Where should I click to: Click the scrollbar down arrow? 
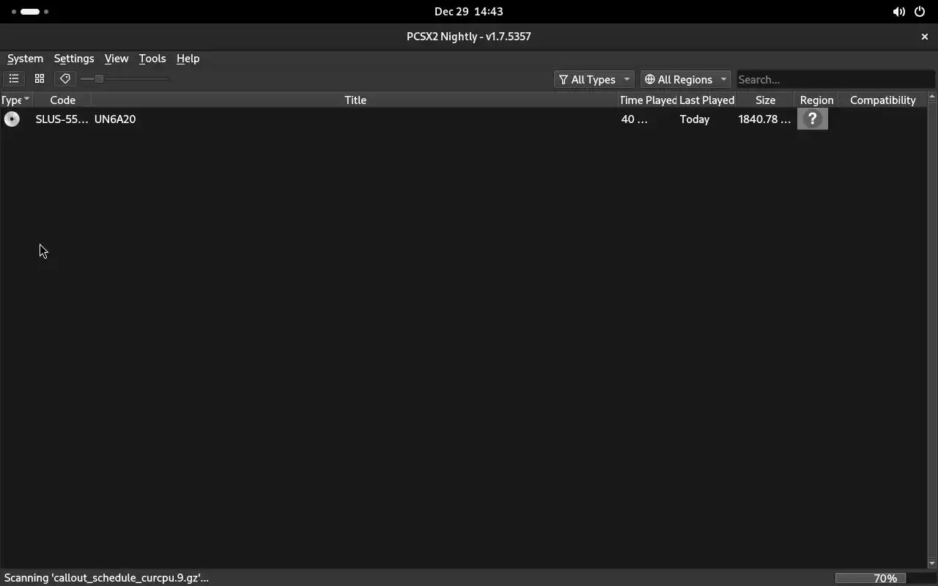tap(932, 563)
